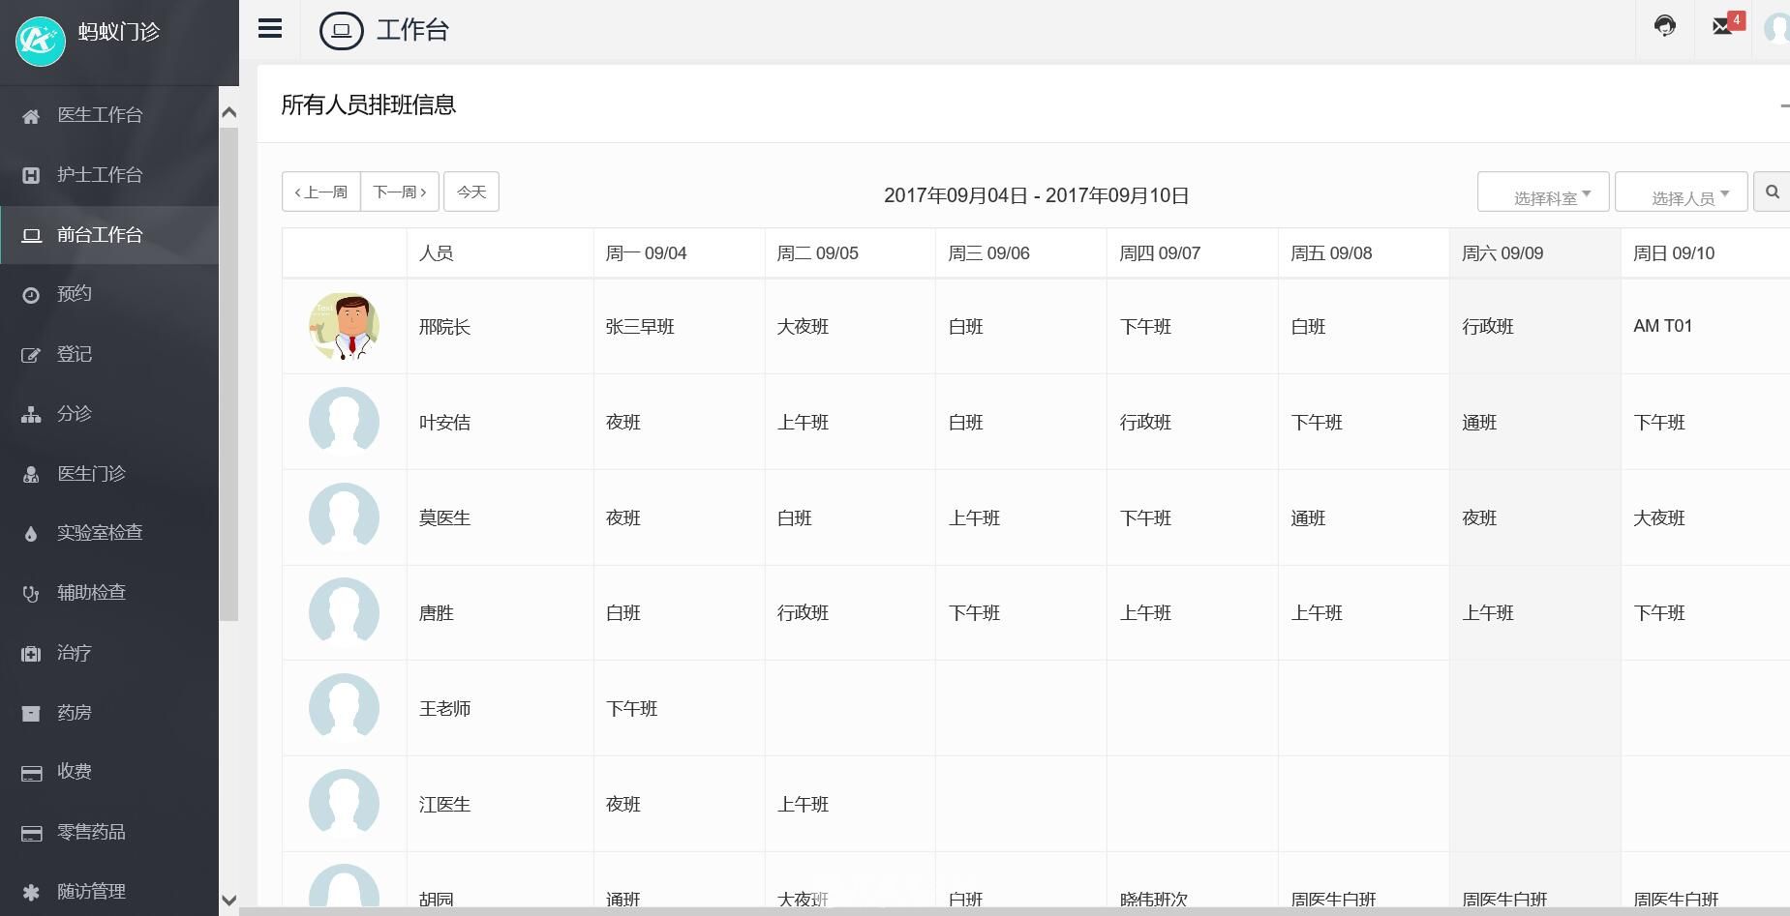
Task: Expand the 选择科室 dropdown
Action: pyautogui.click(x=1543, y=192)
